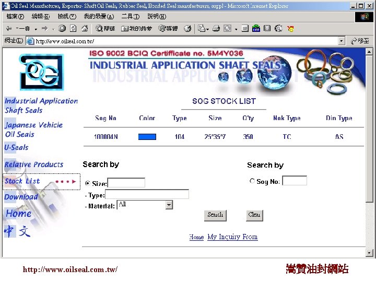
Task: Open the Media toolbar button
Action: [168, 29]
